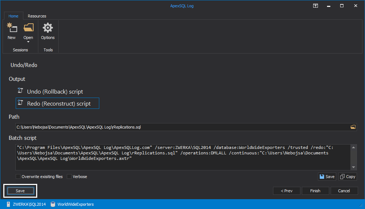365x209 pixels.
Task: Cancel the Undo/Redo wizard
Action: [x=344, y=191]
